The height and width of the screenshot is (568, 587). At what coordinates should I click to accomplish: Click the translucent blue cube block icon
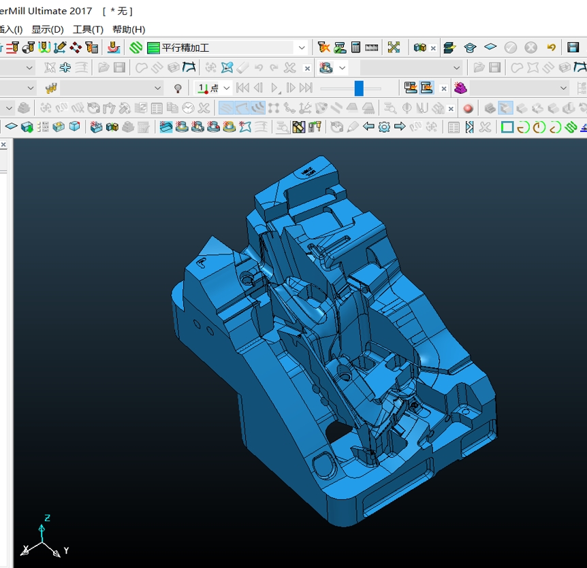[74, 127]
